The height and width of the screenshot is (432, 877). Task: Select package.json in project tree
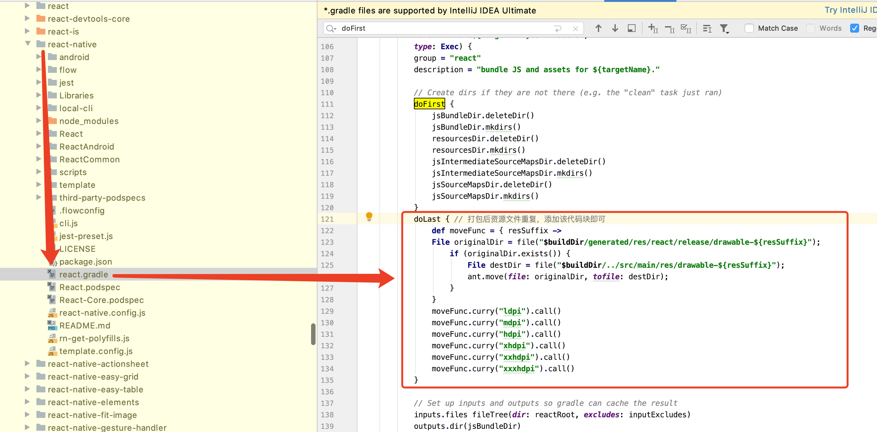click(86, 262)
